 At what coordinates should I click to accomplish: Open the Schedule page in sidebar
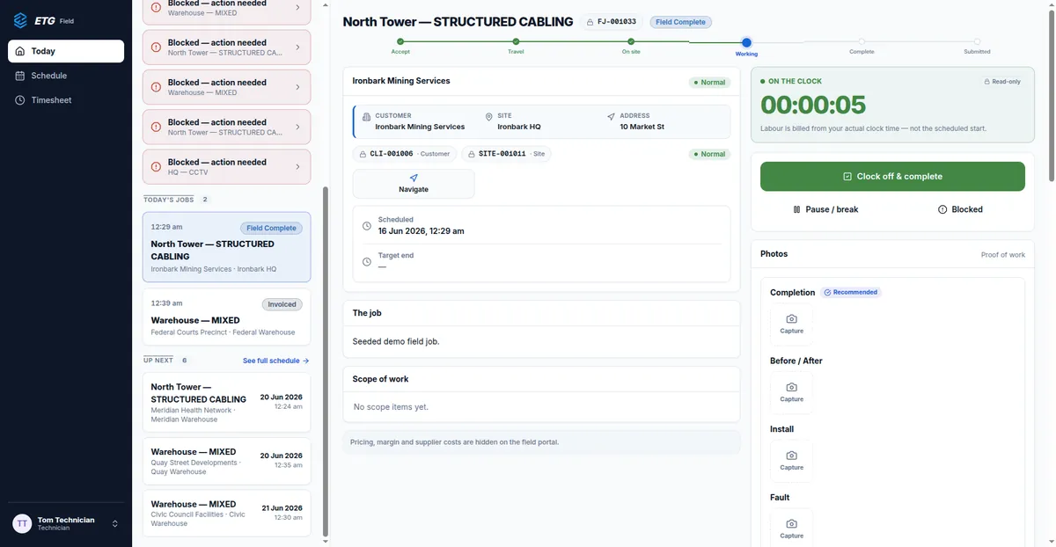tap(66, 76)
